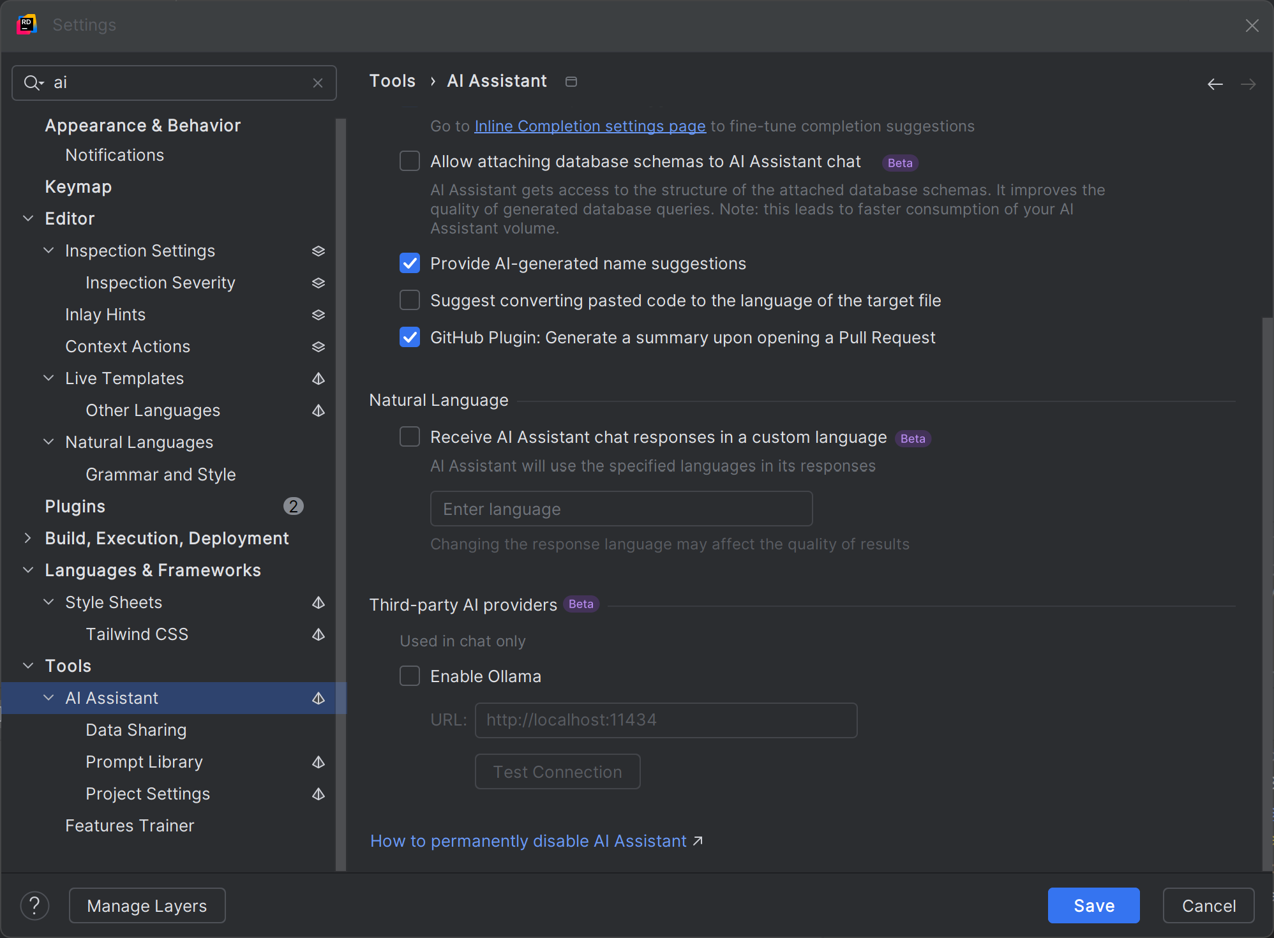Collapse the Tools tree section
This screenshot has width=1274, height=938.
(28, 666)
